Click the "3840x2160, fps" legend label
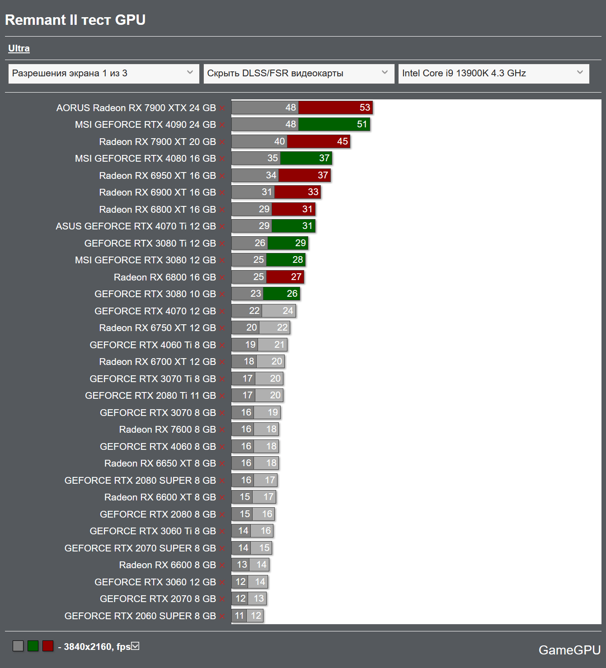Screen dimensions: 606x668 coord(97,647)
